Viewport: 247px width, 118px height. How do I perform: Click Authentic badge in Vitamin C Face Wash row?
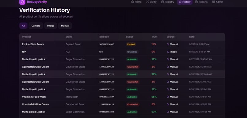(132, 97)
